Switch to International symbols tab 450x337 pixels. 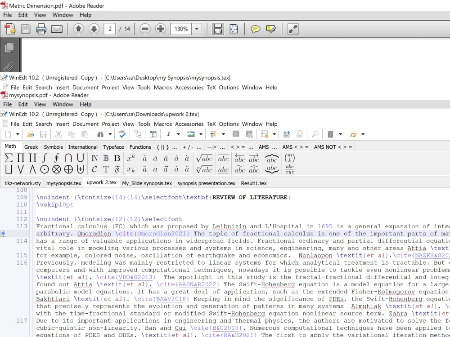tap(83, 147)
